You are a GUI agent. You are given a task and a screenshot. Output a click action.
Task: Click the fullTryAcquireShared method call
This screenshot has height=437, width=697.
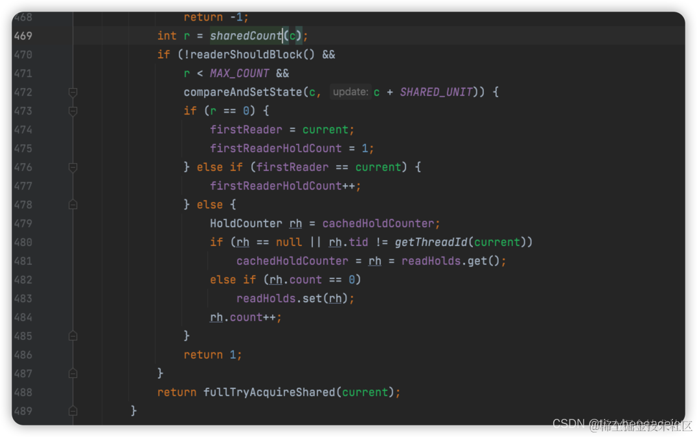coord(269,392)
